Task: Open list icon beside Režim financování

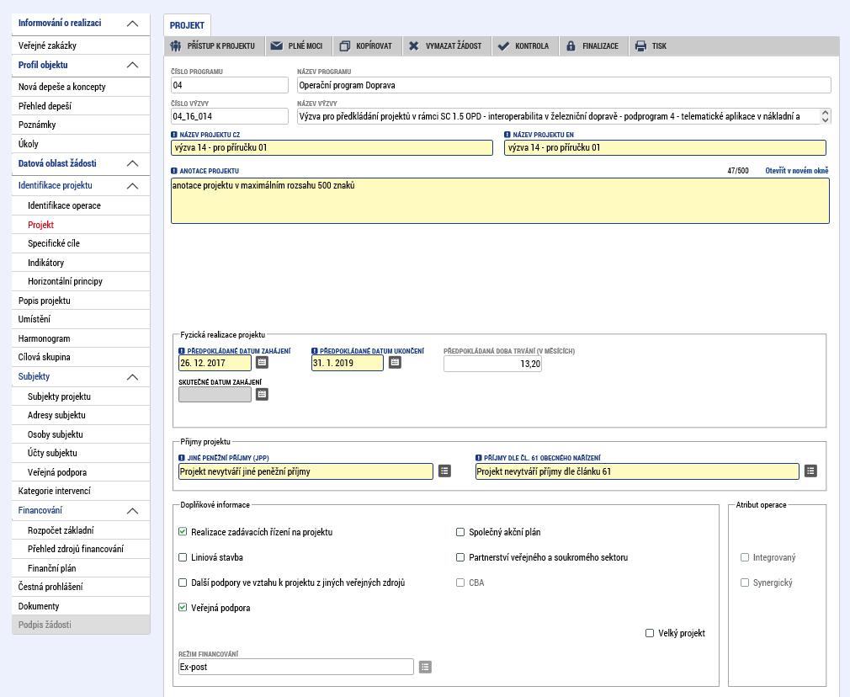Action: pos(425,667)
